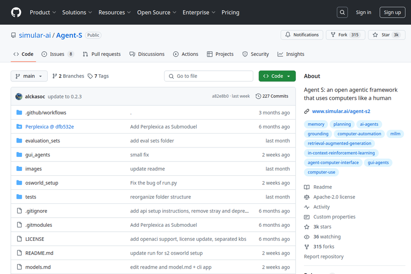Click the Go to file search field
This screenshot has width=411, height=274.
(209, 76)
